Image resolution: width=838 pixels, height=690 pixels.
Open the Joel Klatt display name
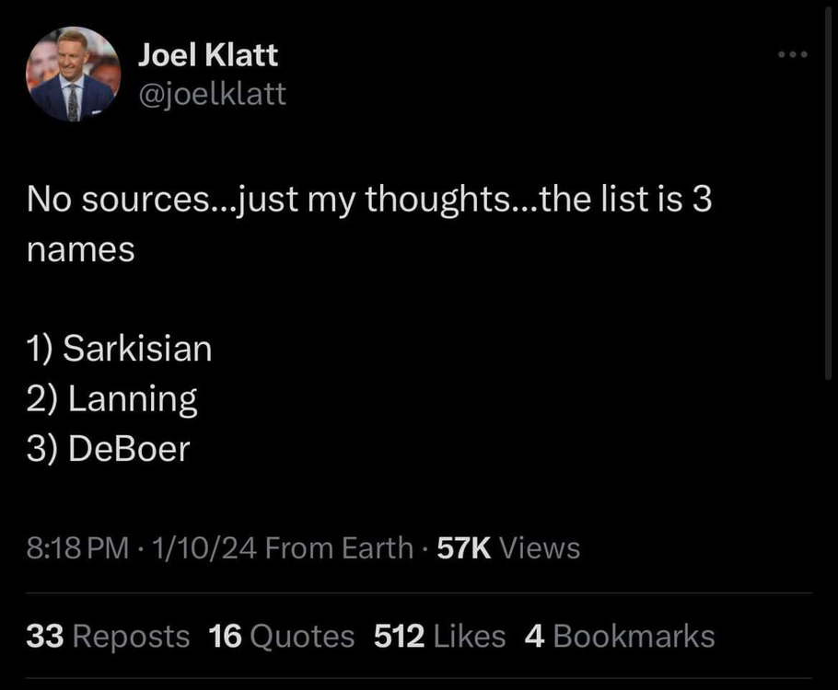pos(208,55)
